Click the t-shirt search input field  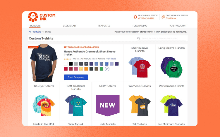[164, 38]
